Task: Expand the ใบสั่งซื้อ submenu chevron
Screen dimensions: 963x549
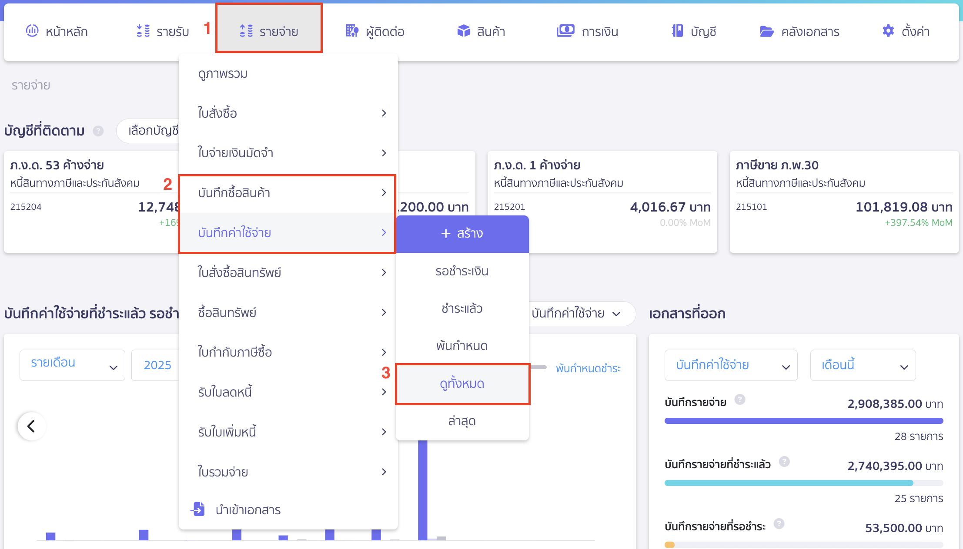Action: tap(384, 112)
